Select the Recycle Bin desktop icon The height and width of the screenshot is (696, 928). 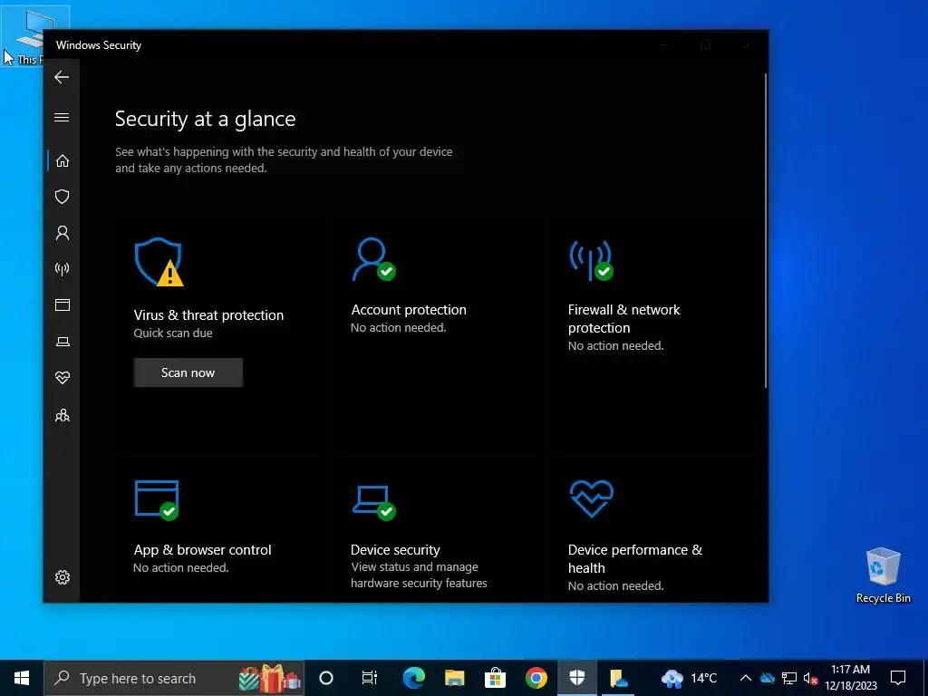[883, 575]
